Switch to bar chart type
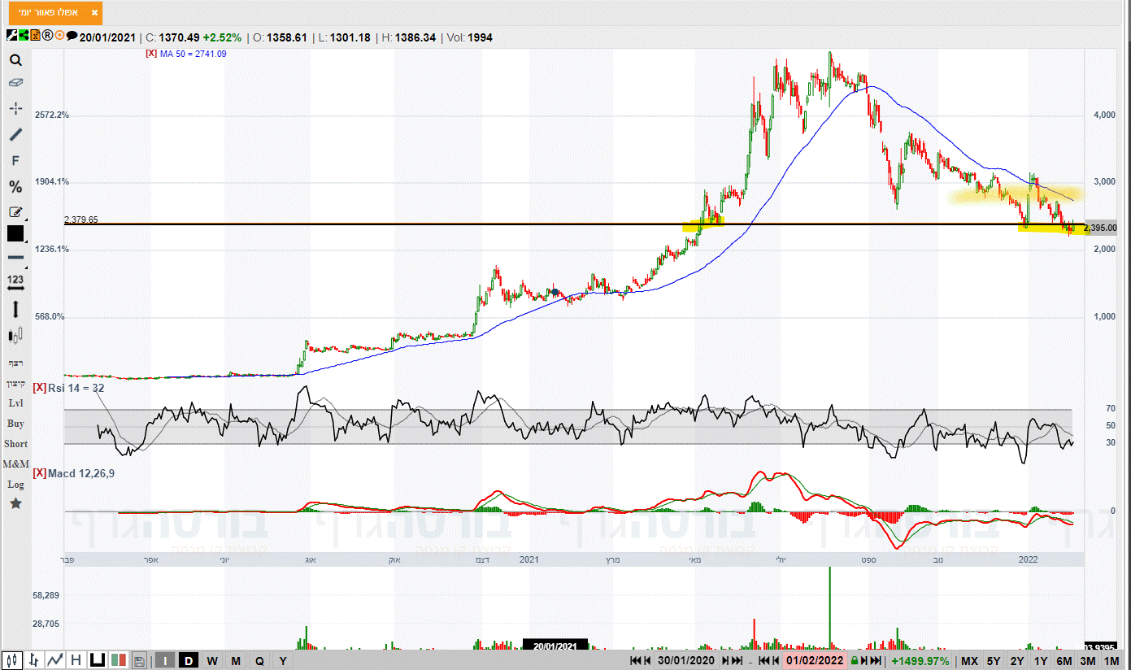The height and width of the screenshot is (670, 1131). coord(33,660)
